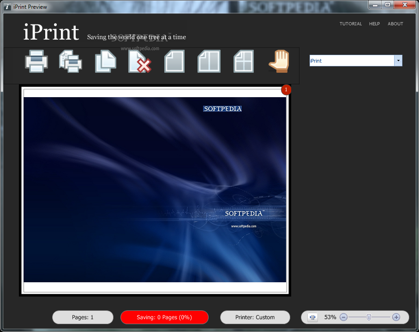Open the HELP menu
Screen dimensions: 419x332
click(x=374, y=24)
